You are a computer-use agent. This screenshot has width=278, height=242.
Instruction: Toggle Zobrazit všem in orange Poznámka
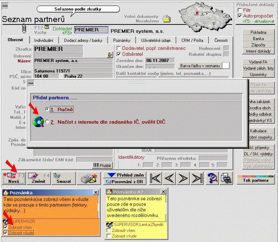click(5, 227)
